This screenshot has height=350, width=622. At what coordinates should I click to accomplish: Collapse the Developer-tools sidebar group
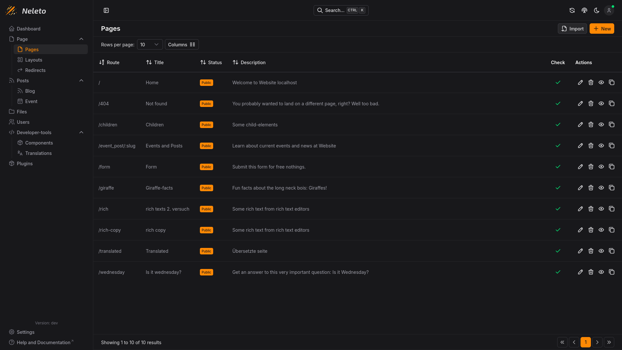[x=81, y=133]
